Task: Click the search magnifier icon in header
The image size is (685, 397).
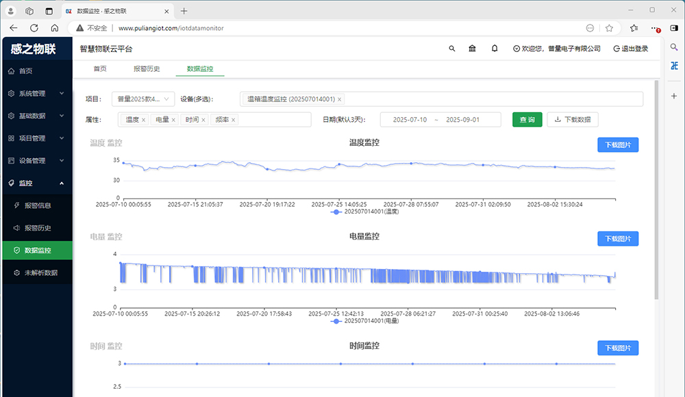Action: 451,49
